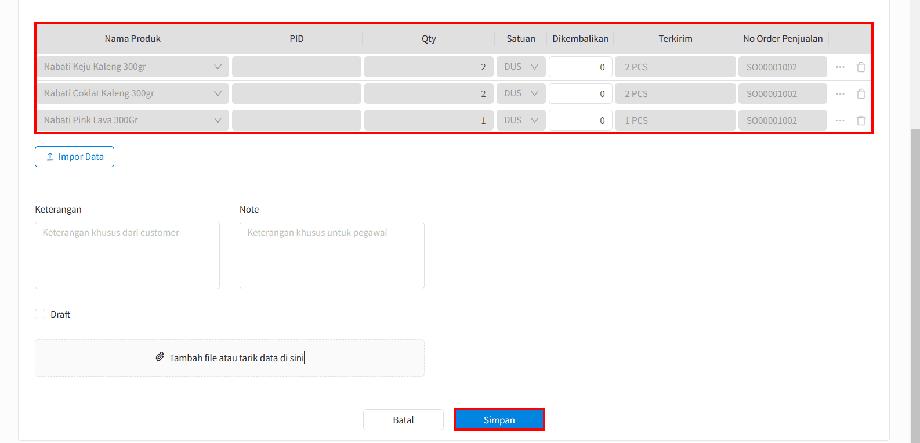Click the Qty column header
The image size is (920, 443).
[429, 39]
